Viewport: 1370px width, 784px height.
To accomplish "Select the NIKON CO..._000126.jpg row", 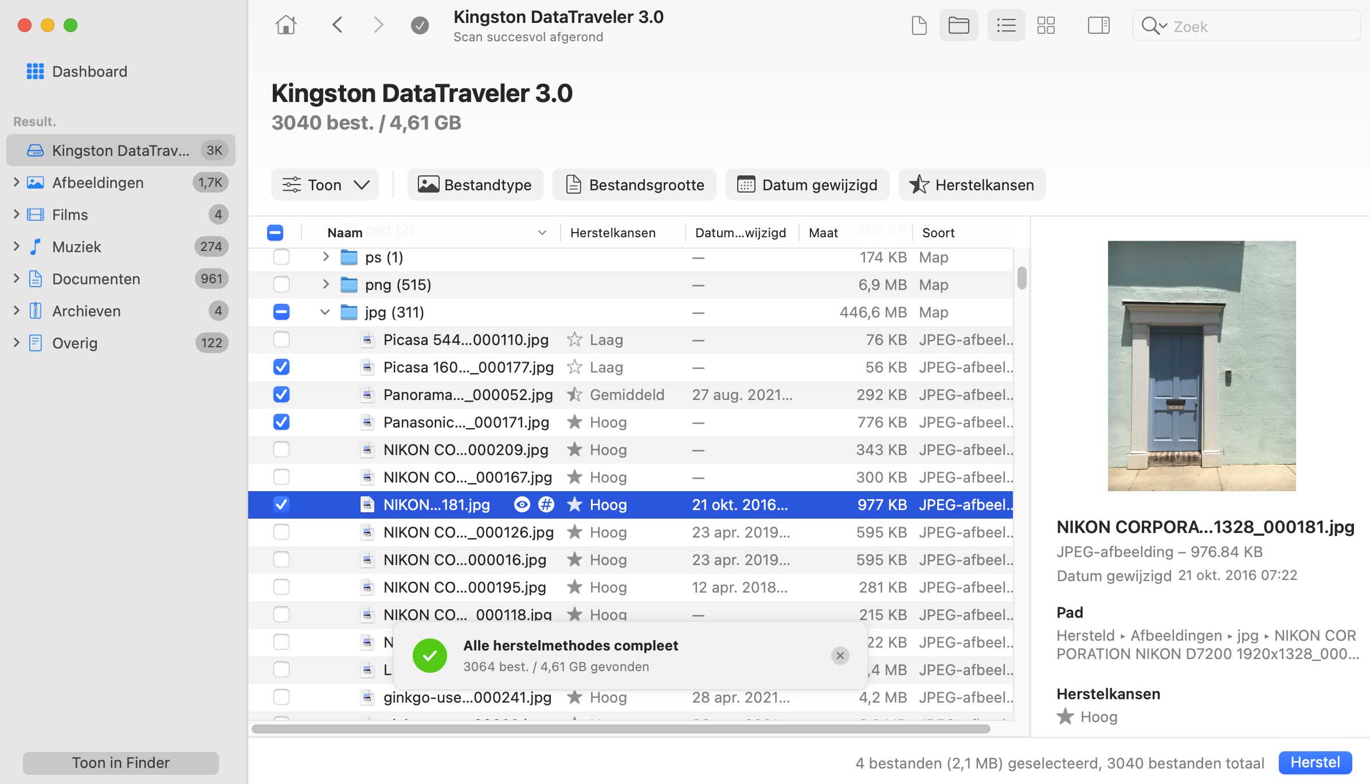I will pyautogui.click(x=631, y=532).
